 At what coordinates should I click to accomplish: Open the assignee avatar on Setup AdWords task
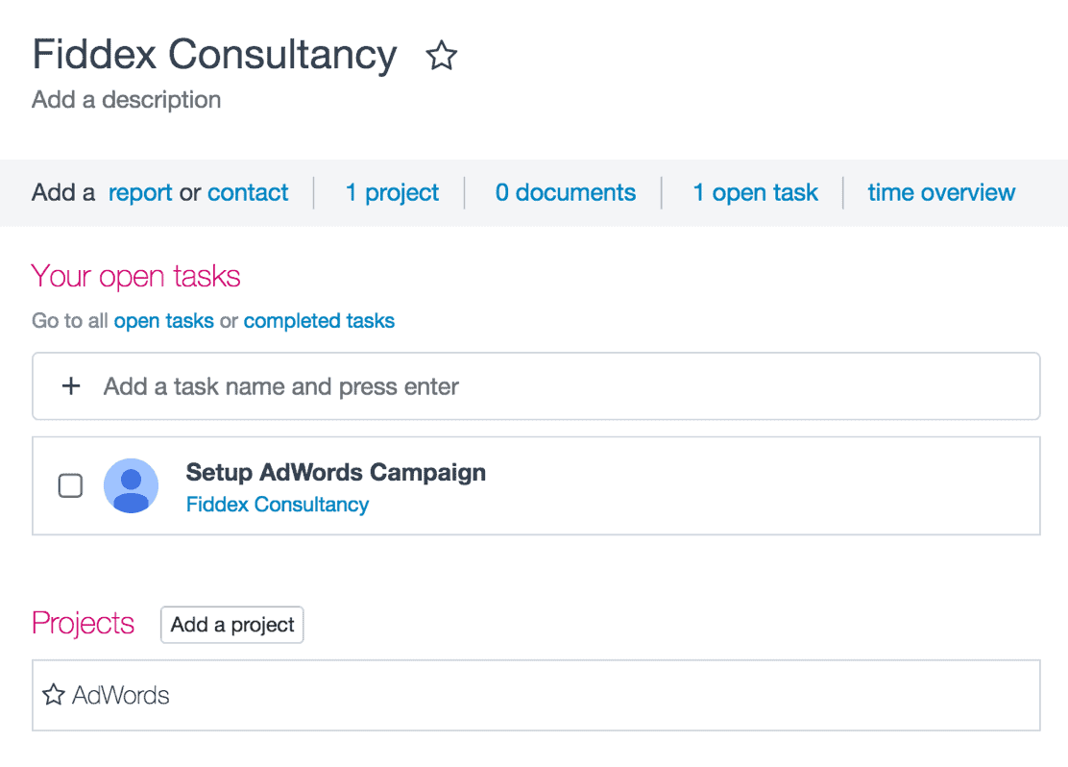tap(131, 485)
